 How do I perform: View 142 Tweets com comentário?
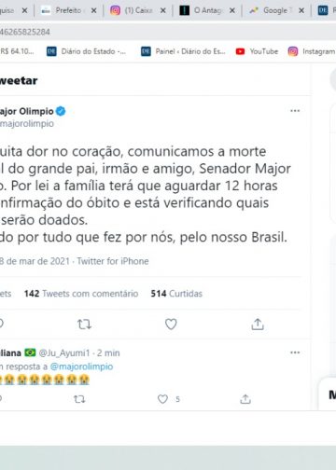pyautogui.click(x=81, y=294)
